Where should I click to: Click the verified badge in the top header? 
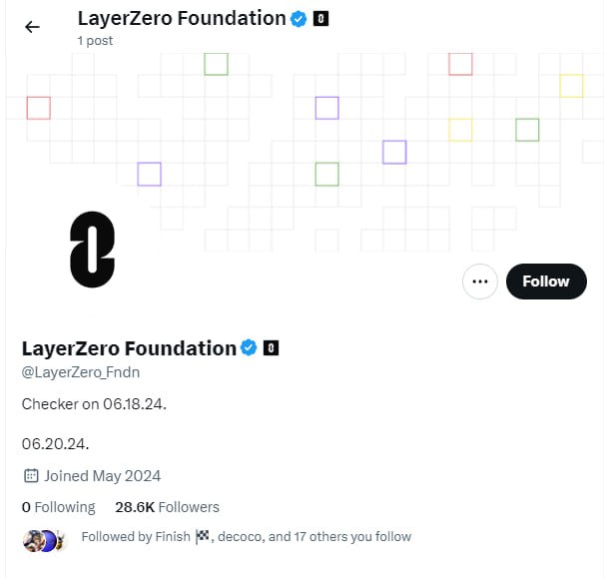coord(298,18)
